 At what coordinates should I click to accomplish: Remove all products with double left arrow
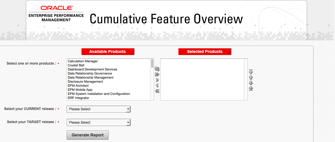click(157, 91)
